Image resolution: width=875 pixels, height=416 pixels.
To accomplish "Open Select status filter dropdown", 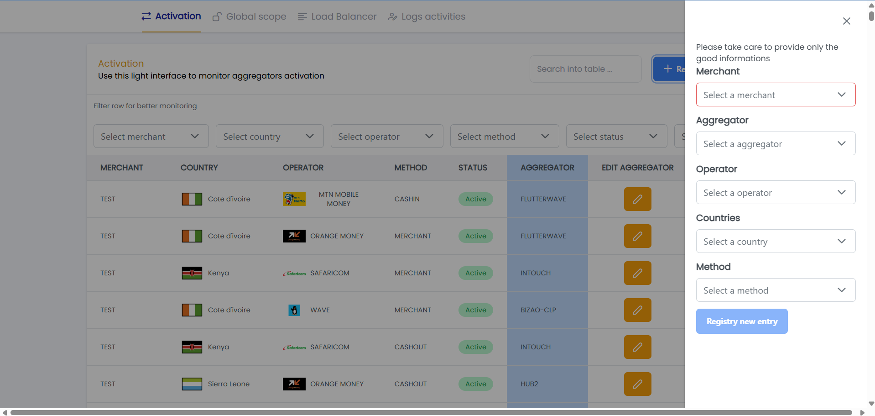I will pos(616,137).
